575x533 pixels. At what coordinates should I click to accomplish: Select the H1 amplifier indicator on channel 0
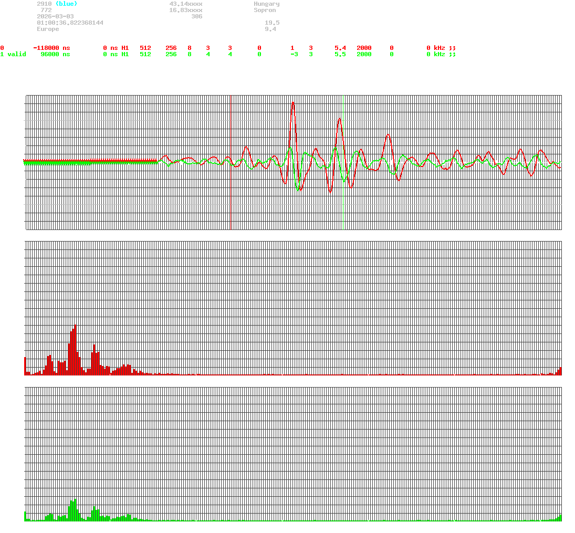[124, 48]
